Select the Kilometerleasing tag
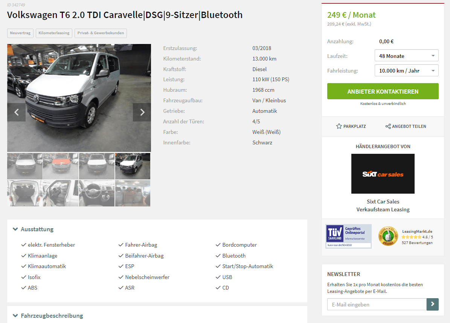The image size is (450, 323). coord(54,33)
